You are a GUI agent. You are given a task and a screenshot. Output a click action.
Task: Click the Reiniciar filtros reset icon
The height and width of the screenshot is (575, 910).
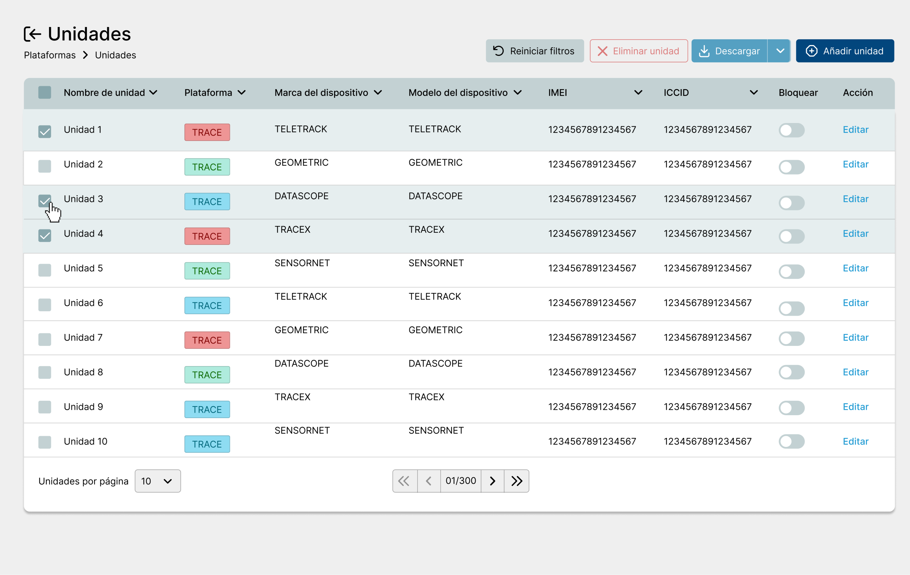coord(498,51)
